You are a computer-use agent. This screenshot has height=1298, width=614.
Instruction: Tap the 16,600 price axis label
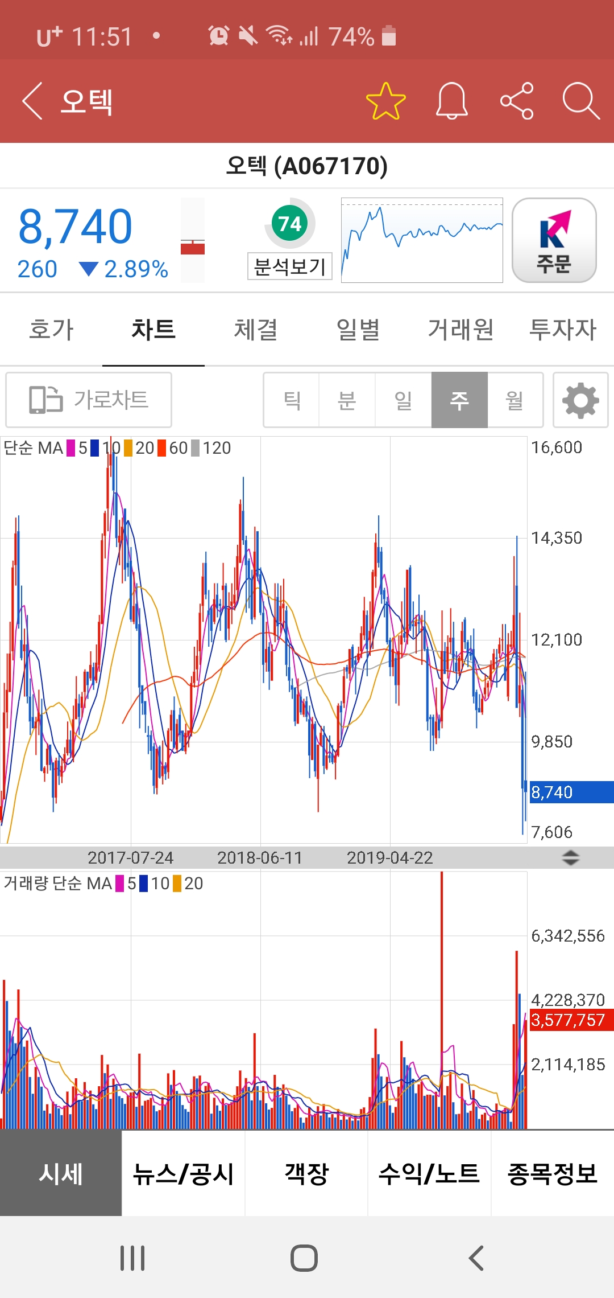[x=557, y=447]
